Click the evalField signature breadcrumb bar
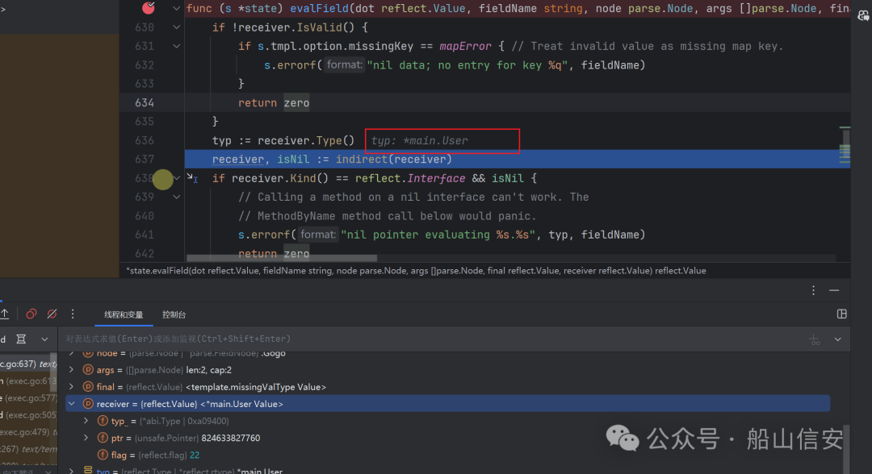The height and width of the screenshot is (474, 872). [416, 271]
